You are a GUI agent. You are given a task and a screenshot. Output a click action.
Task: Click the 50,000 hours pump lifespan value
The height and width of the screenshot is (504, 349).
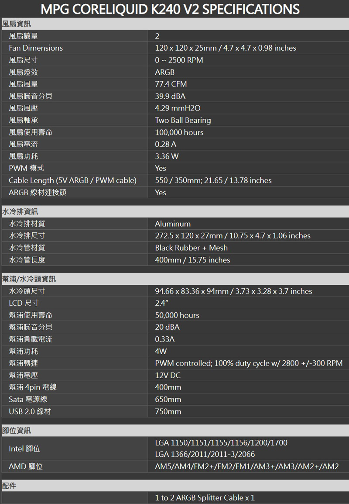(x=177, y=315)
